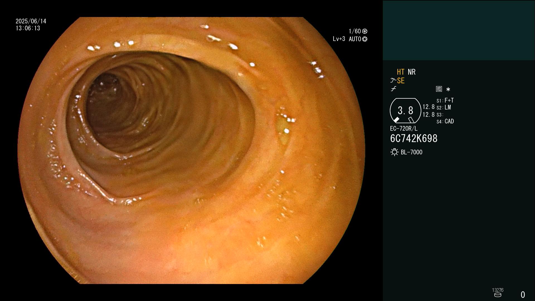Select the SE emphasis label
This screenshot has width=535, height=301.
click(401, 81)
